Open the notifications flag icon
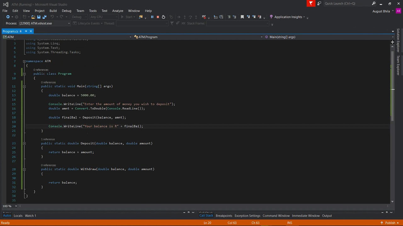Screen dimensions: 403x226 (311, 3)
